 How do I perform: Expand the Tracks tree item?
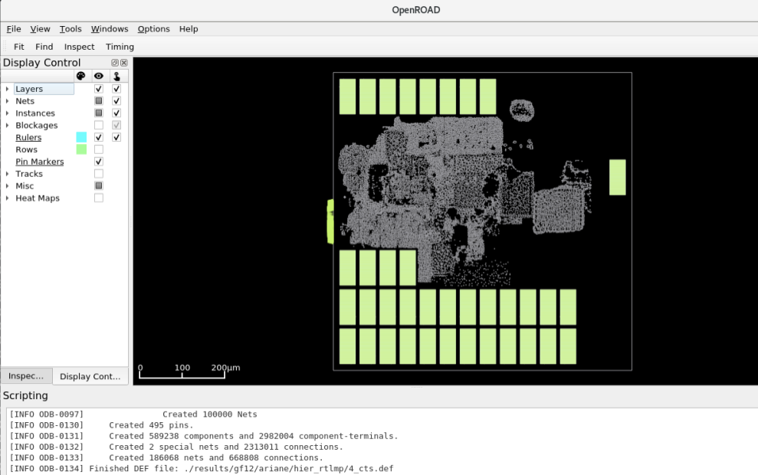point(8,174)
